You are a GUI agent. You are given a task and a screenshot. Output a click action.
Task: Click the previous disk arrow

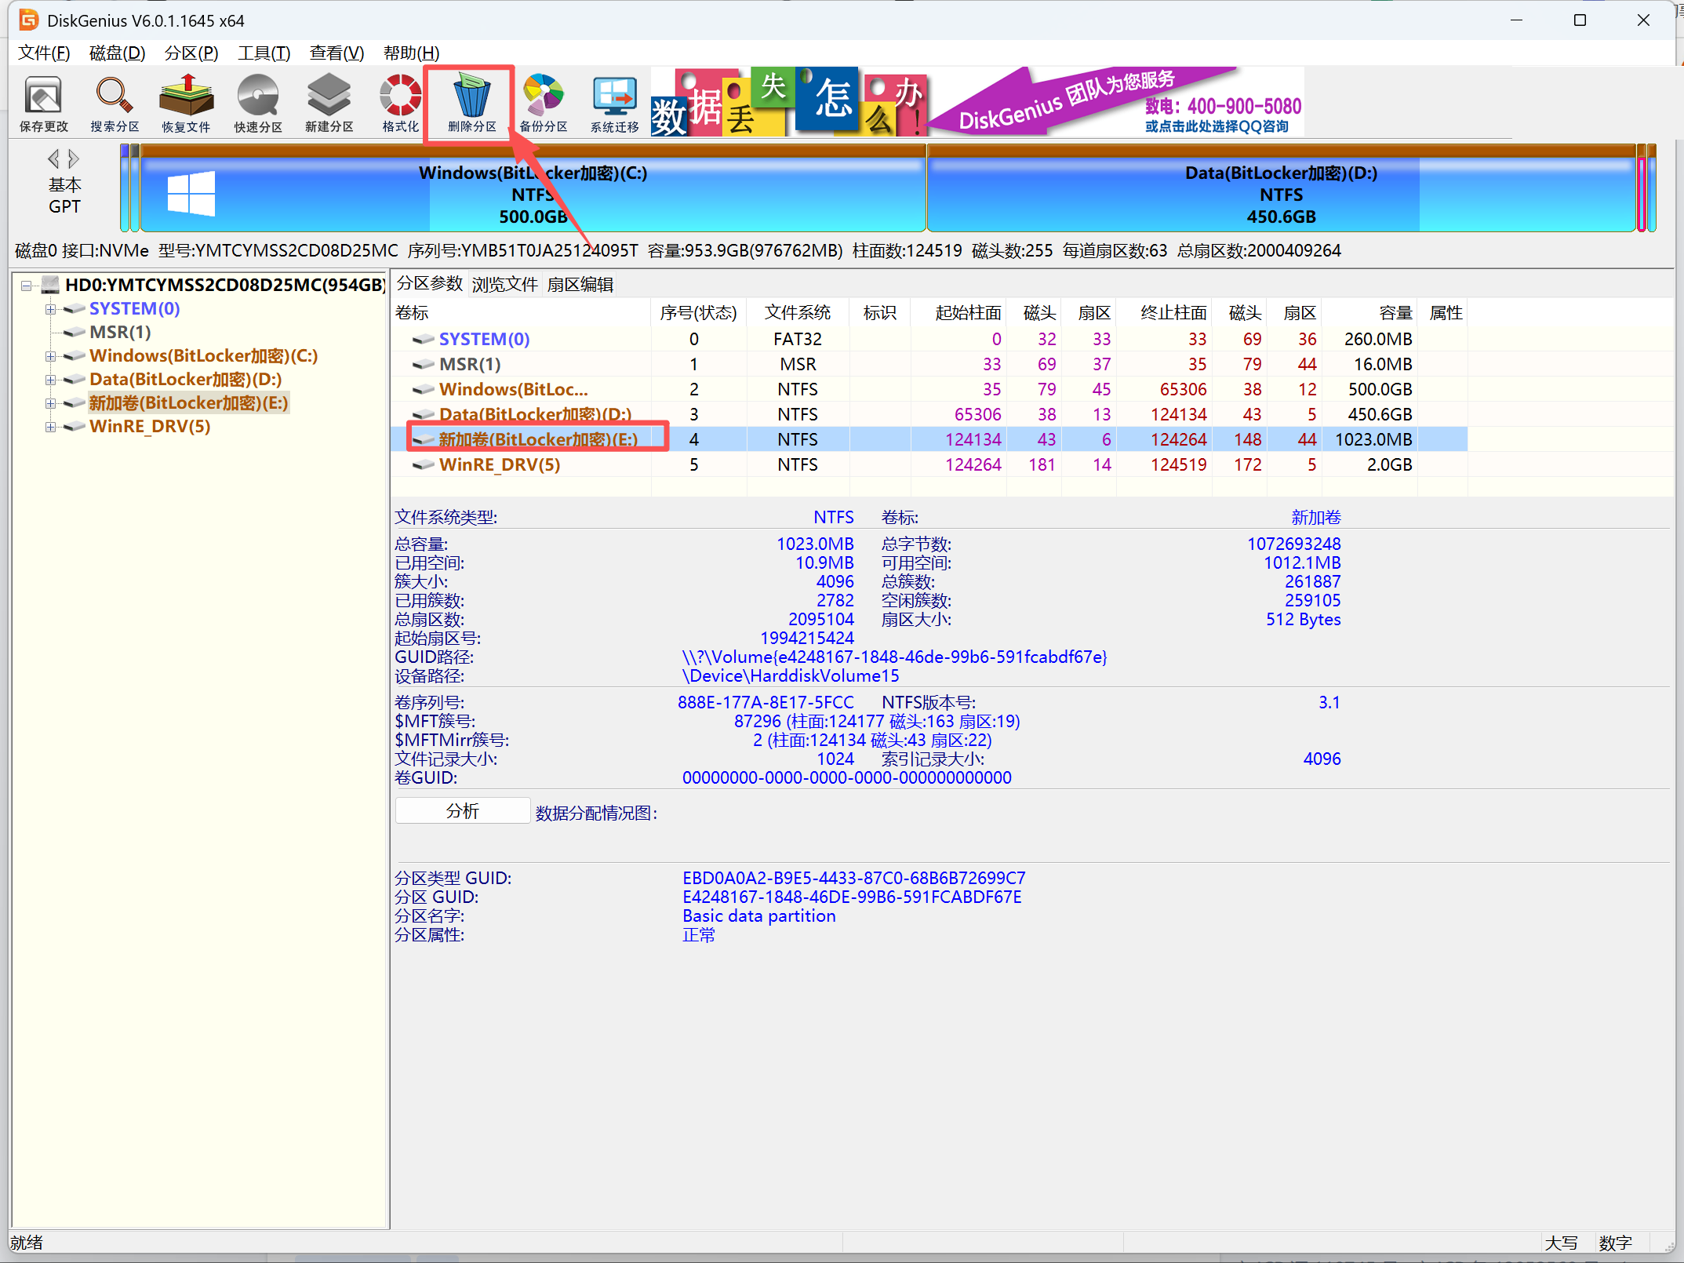[53, 159]
